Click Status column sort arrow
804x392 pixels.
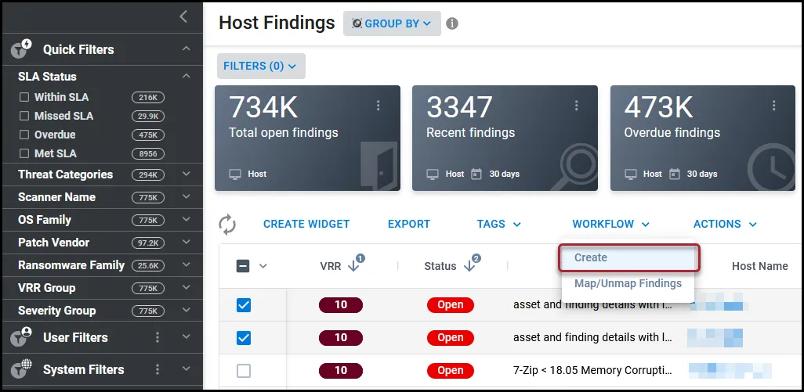point(469,265)
